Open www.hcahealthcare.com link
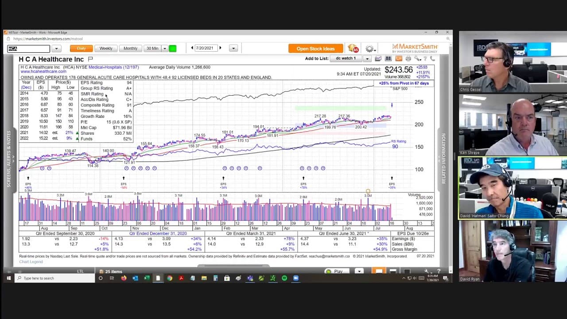This screenshot has height=319, width=567. (x=43, y=72)
